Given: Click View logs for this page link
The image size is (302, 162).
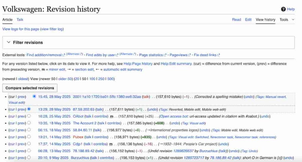Looking at the screenshot, I should click(21, 29).
